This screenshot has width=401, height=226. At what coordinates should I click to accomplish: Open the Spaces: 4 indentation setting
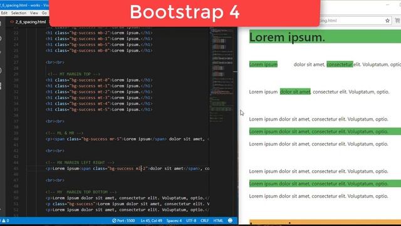pyautogui.click(x=174, y=220)
